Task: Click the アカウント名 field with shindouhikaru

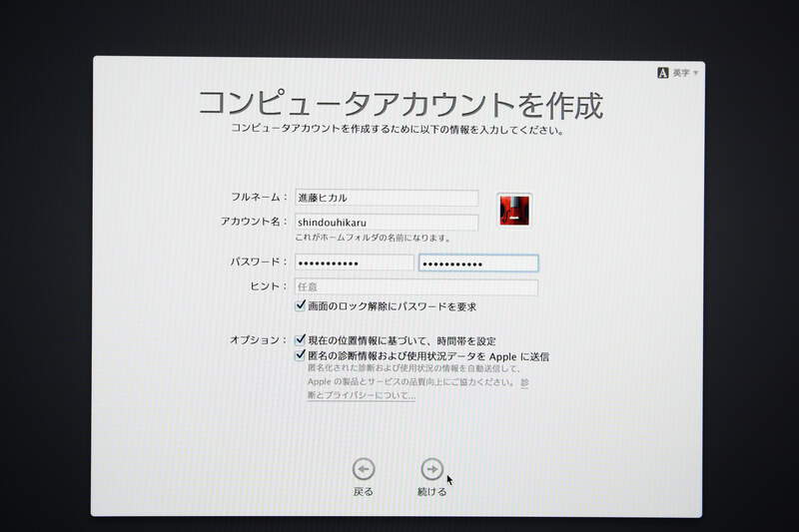Action: pos(386,223)
